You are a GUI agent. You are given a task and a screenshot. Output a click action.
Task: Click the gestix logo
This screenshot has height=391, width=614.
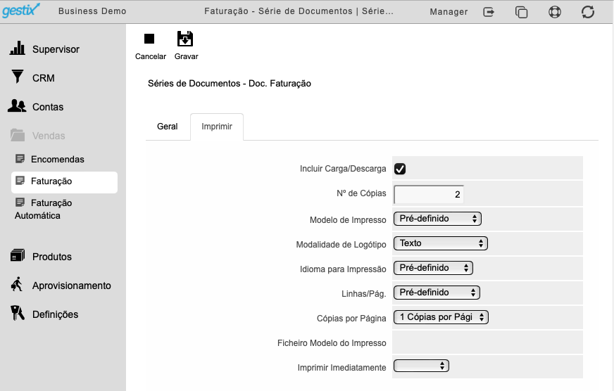click(x=21, y=10)
